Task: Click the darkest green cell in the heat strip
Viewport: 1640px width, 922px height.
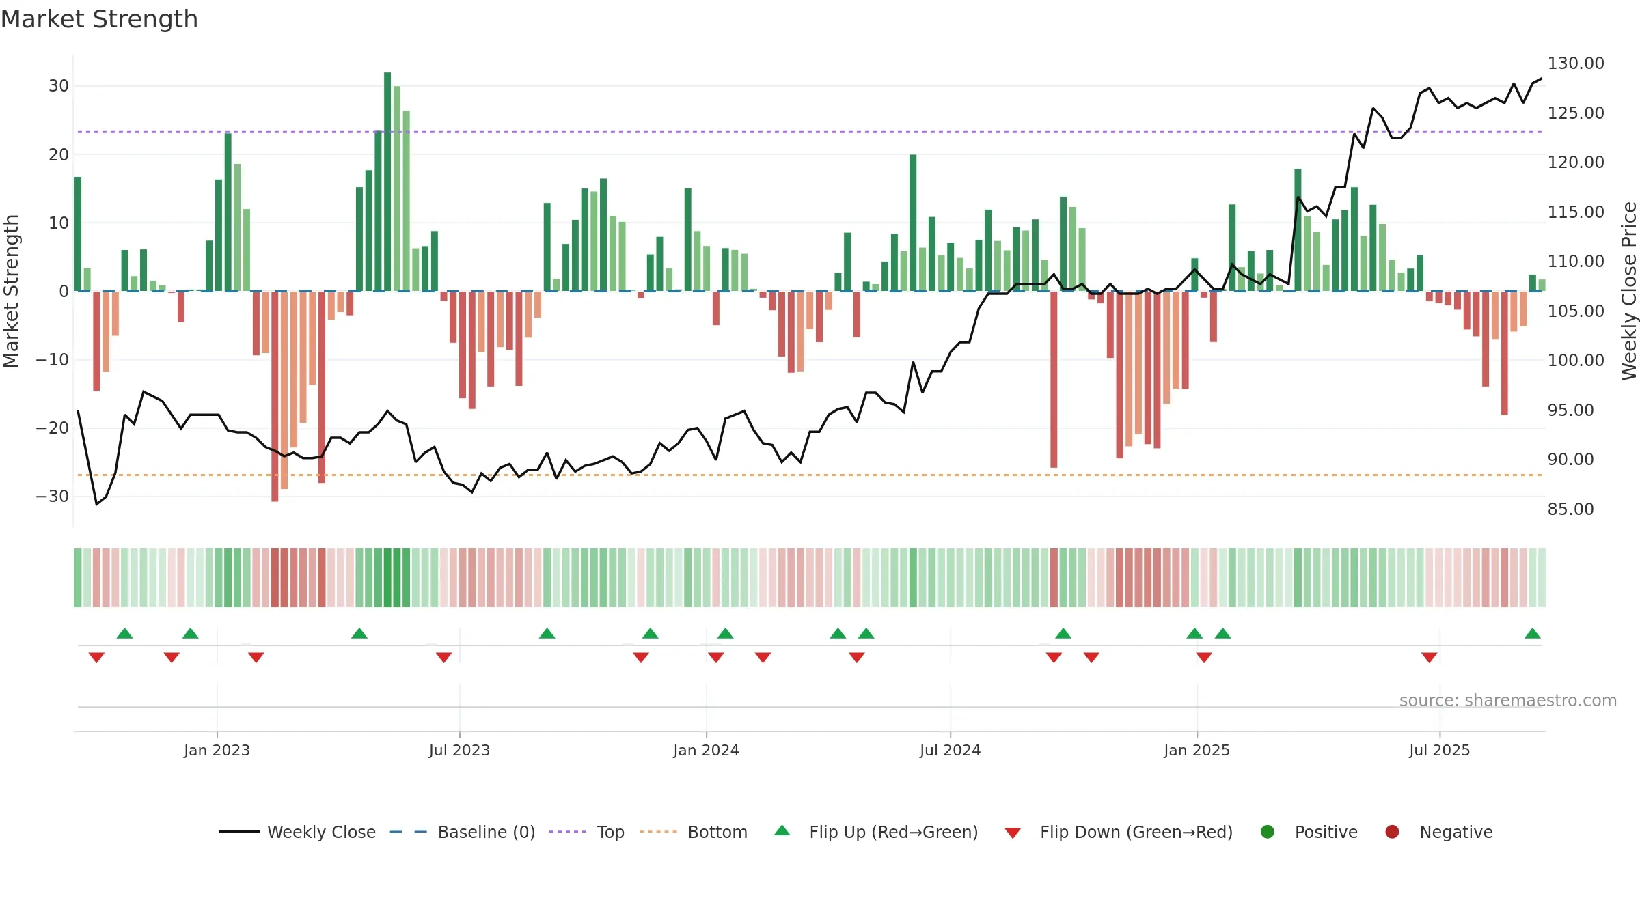Action: tap(387, 577)
